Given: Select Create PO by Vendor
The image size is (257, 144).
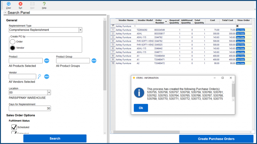Looking at the screenshot, I should click(13, 48).
